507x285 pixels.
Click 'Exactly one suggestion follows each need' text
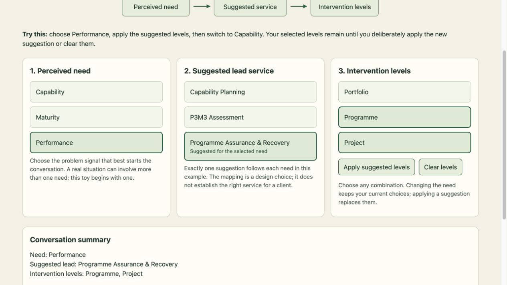248,177
